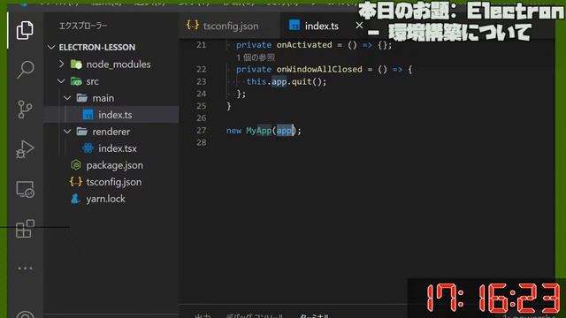Click the renderer folder icon
The height and width of the screenshot is (318, 566).
82,132
